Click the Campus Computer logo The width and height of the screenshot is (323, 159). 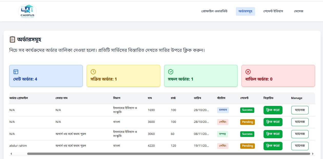27,11
